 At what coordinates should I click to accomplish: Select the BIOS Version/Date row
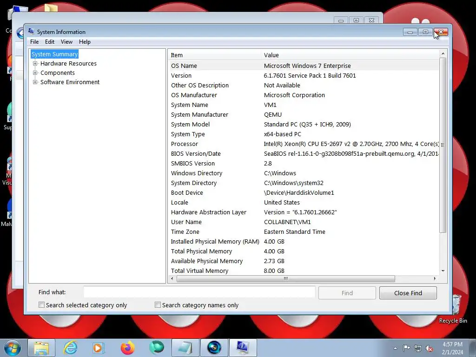tap(304, 153)
